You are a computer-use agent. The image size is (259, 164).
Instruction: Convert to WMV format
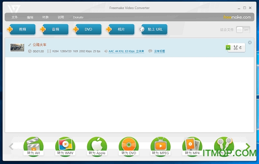click(65, 147)
